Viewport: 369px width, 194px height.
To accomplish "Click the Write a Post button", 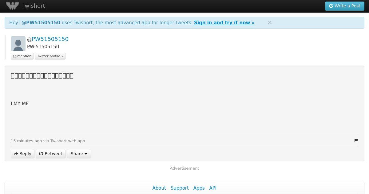I will 345,6.
